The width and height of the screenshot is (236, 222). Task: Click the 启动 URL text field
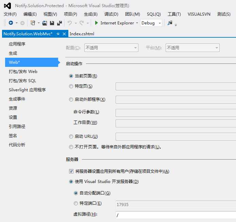(x=176, y=136)
